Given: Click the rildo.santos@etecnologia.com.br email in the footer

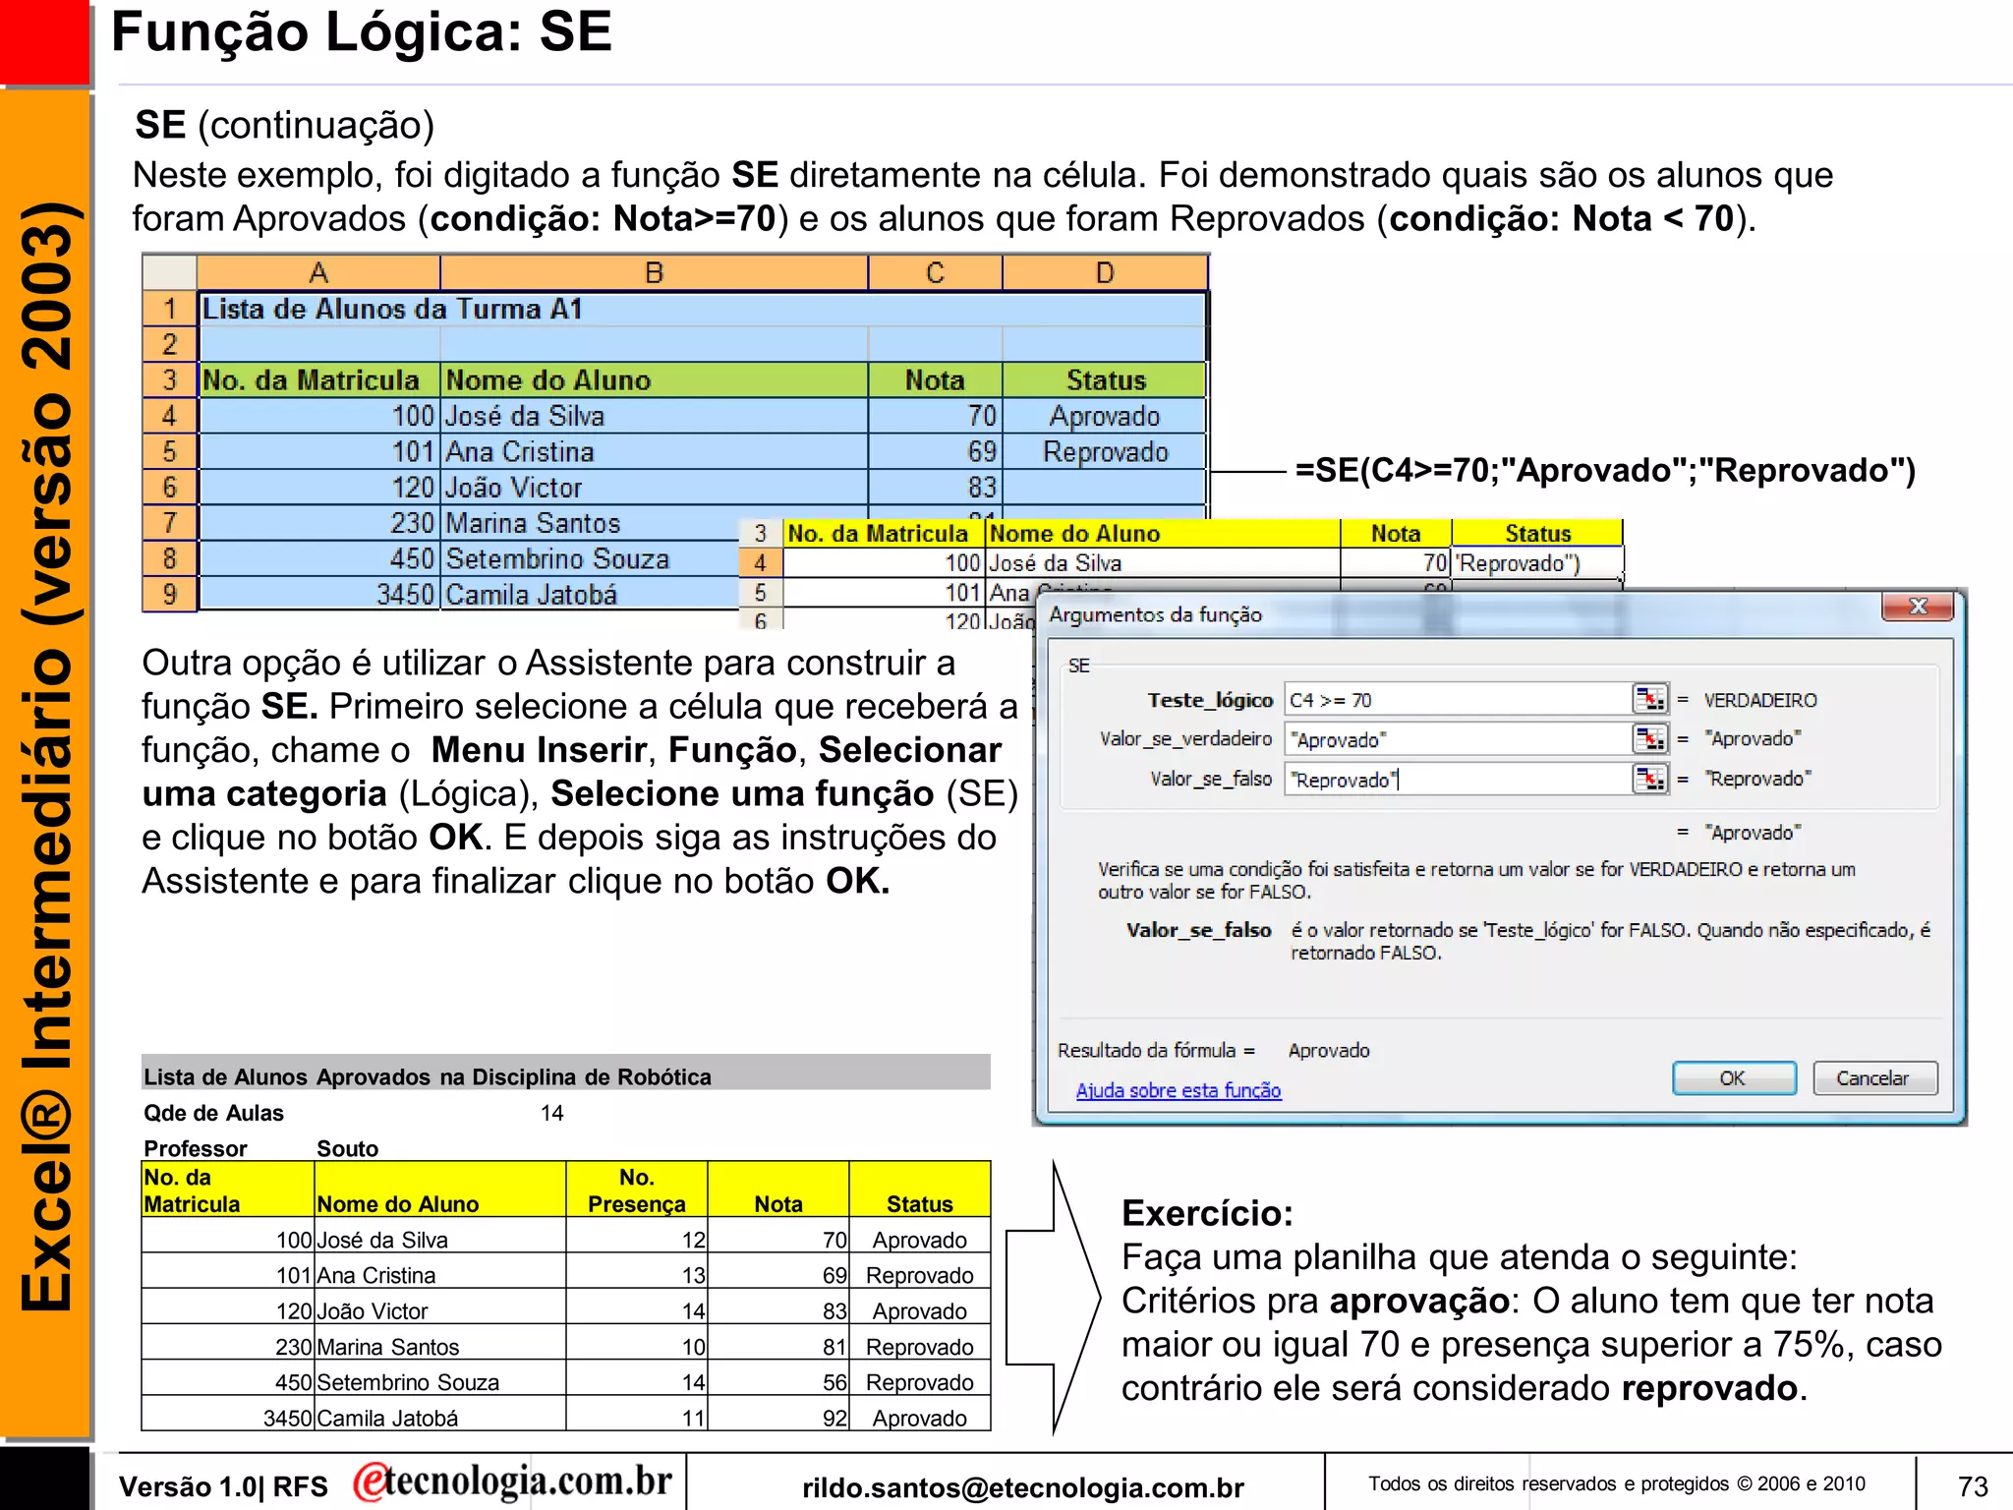Looking at the screenshot, I should click(1022, 1487).
